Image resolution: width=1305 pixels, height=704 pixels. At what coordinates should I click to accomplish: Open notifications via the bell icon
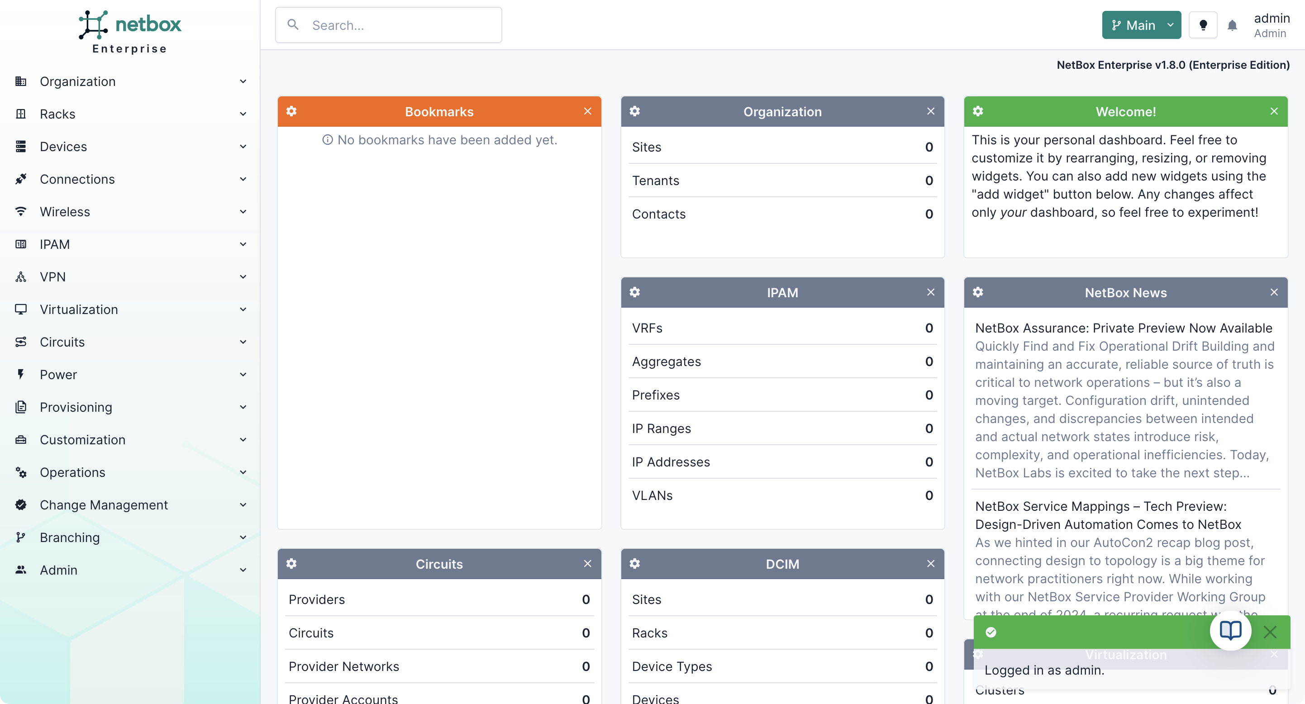pos(1232,25)
